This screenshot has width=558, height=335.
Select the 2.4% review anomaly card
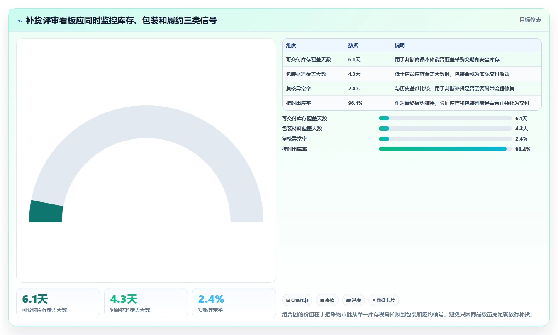[x=234, y=303]
